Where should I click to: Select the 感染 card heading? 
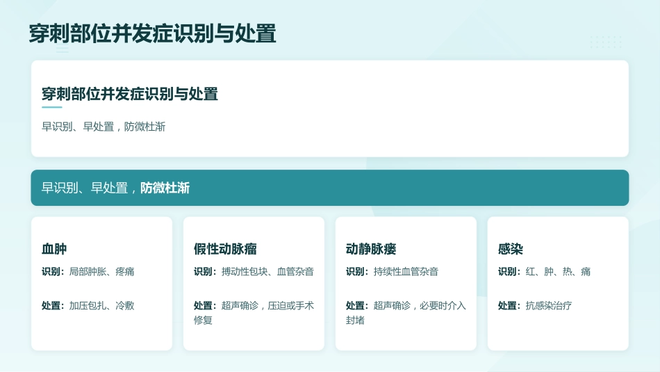pos(511,249)
